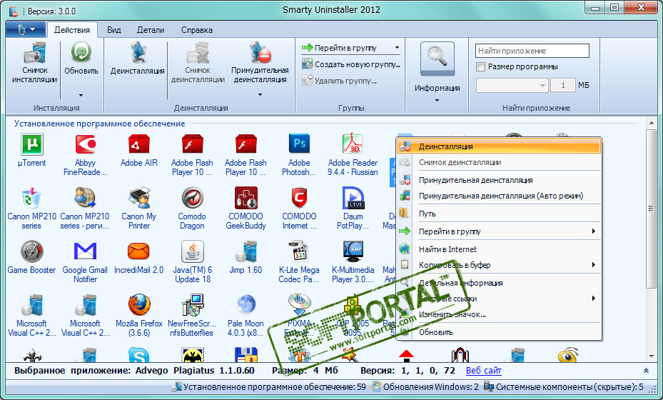Click Создать новую группу button
Screen dimensions: 663x400
[351, 64]
